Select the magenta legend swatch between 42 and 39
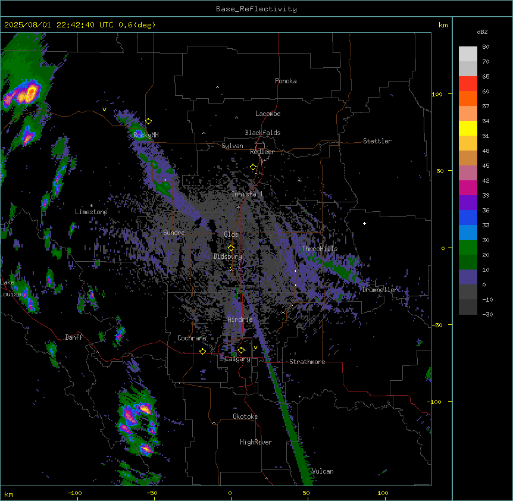 [468, 187]
